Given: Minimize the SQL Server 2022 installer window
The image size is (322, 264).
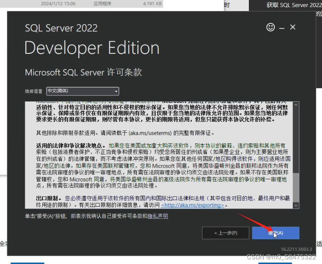Looking at the screenshot, I should [x=282, y=27].
